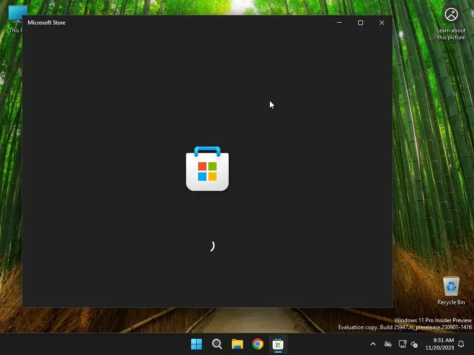Open taskbar Search

coord(217,344)
